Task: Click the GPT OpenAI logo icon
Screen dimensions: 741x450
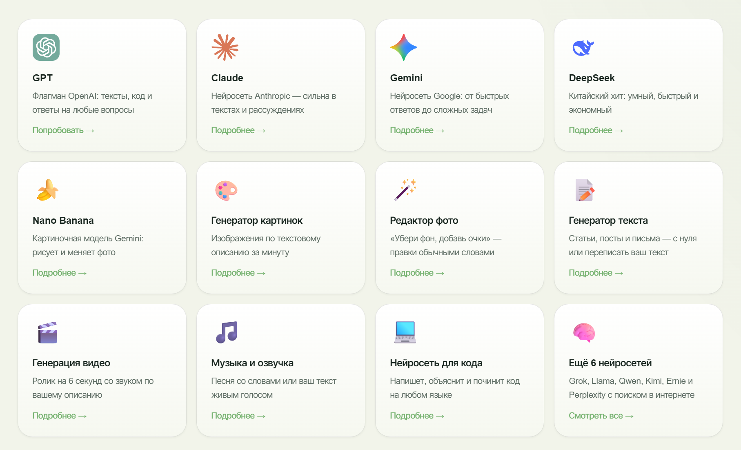Action: pyautogui.click(x=46, y=47)
